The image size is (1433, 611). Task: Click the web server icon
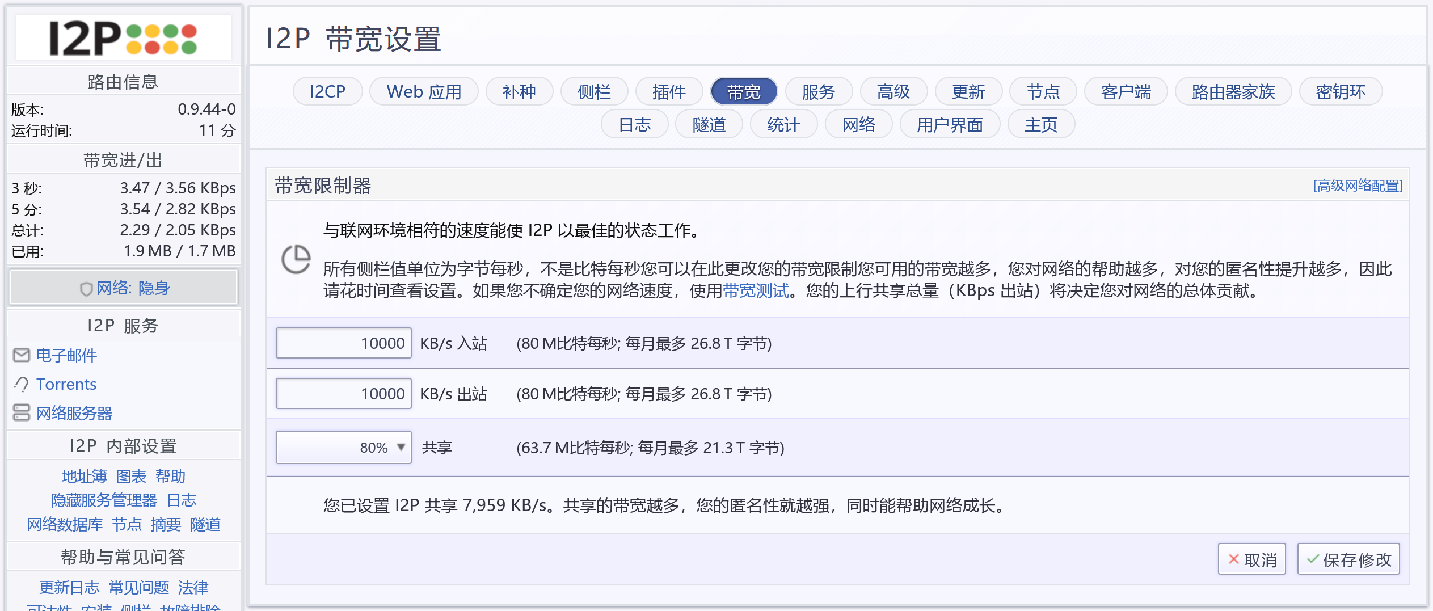click(22, 413)
